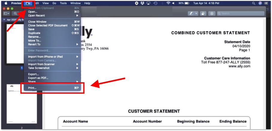The width and height of the screenshot is (272, 131).
Task: Expand Import from iPhone or iPad submenu
Action: [77, 57]
